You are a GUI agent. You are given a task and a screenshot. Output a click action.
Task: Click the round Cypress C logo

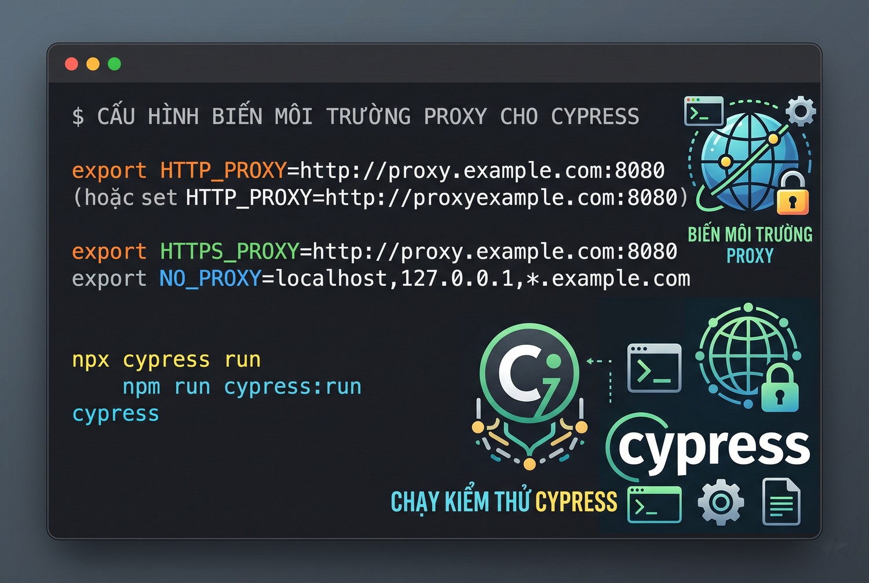click(x=530, y=373)
